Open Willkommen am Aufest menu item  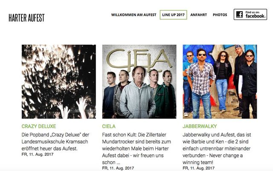[134, 15]
